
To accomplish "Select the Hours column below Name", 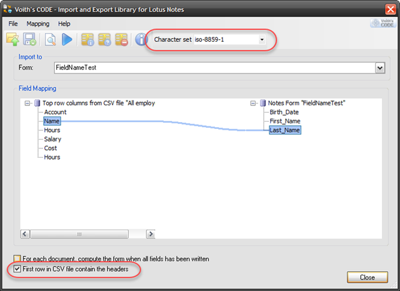I will pyautogui.click(x=52, y=130).
